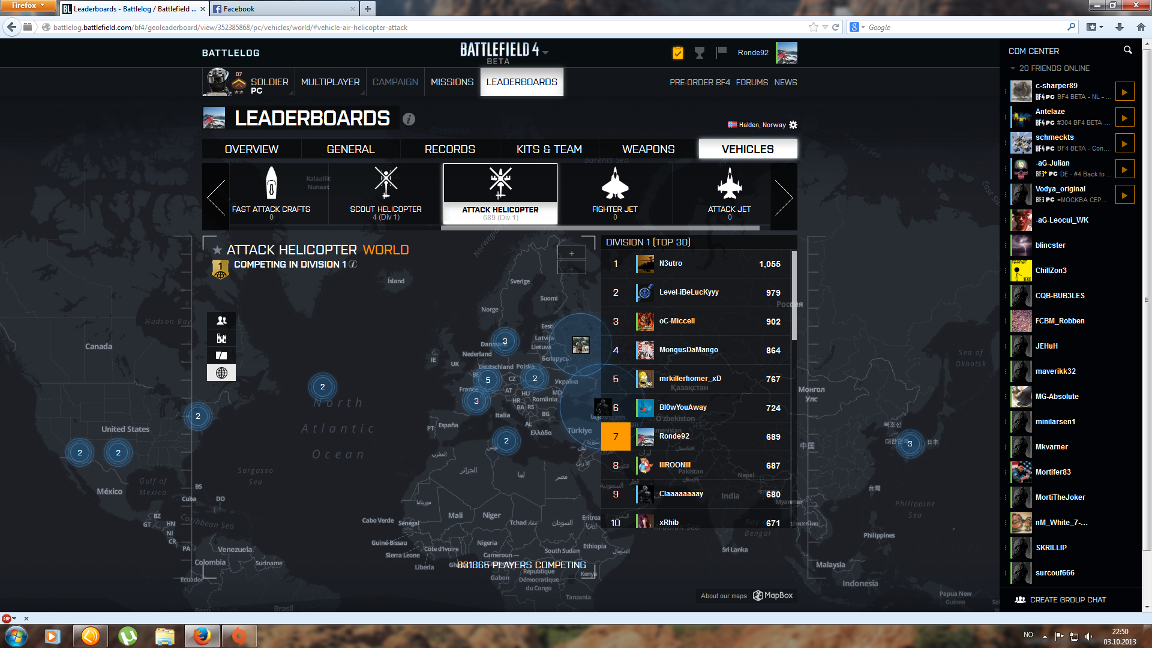Select Fighter Jet vehicle category
1152x648 pixels.
pyautogui.click(x=614, y=194)
